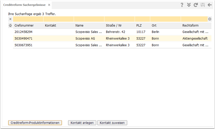Click Bonn in the Scopevisio AG row
The height and width of the screenshot is (129, 215).
click(x=155, y=38)
